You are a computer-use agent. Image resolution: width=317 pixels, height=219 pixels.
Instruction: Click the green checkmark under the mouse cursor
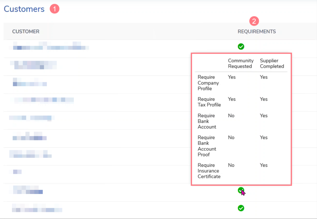click(x=240, y=190)
